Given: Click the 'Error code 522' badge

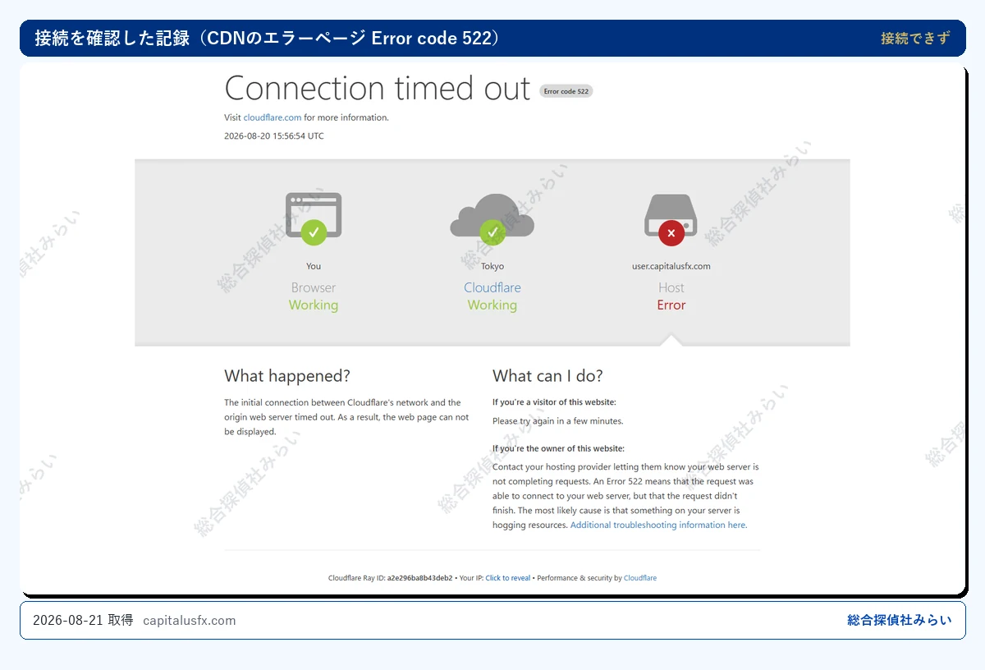Looking at the screenshot, I should pos(566,91).
